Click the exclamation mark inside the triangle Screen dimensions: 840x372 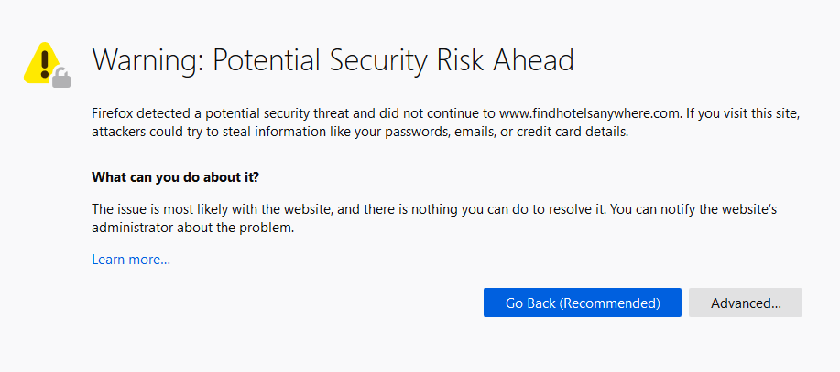point(45,64)
